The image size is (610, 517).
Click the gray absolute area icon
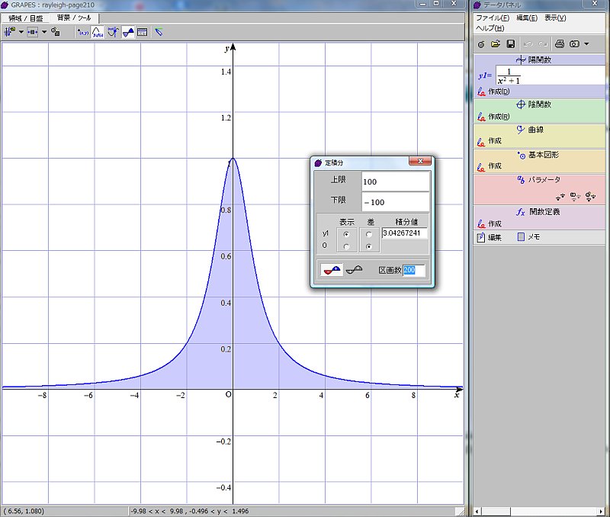(354, 270)
